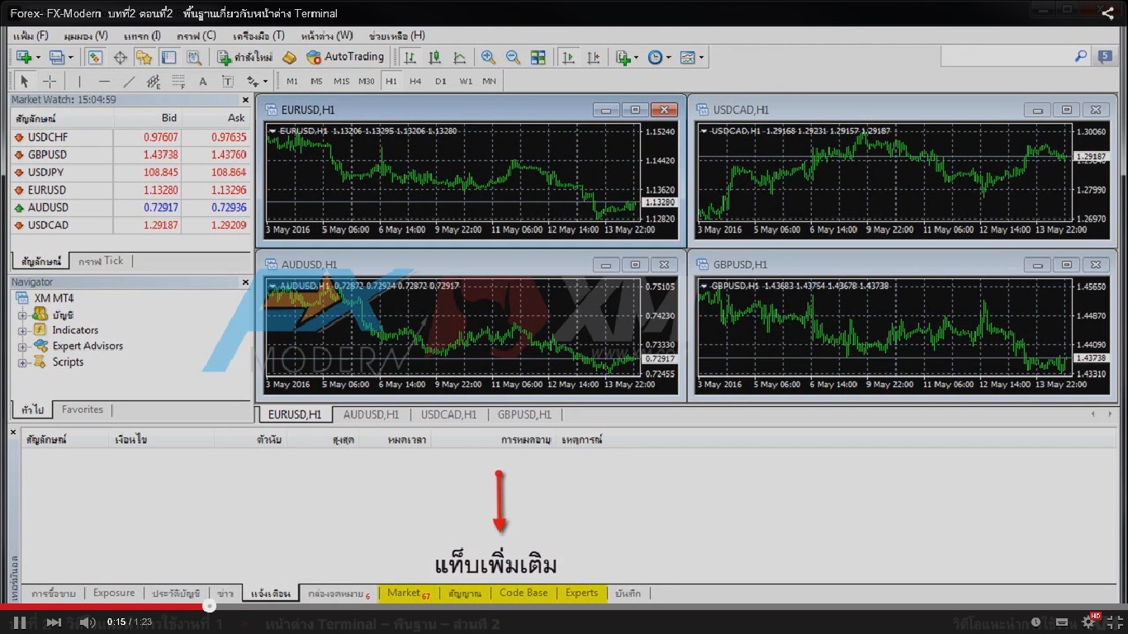Switch timeframe to MN
Viewport: 1128px width, 634px height.
(490, 81)
